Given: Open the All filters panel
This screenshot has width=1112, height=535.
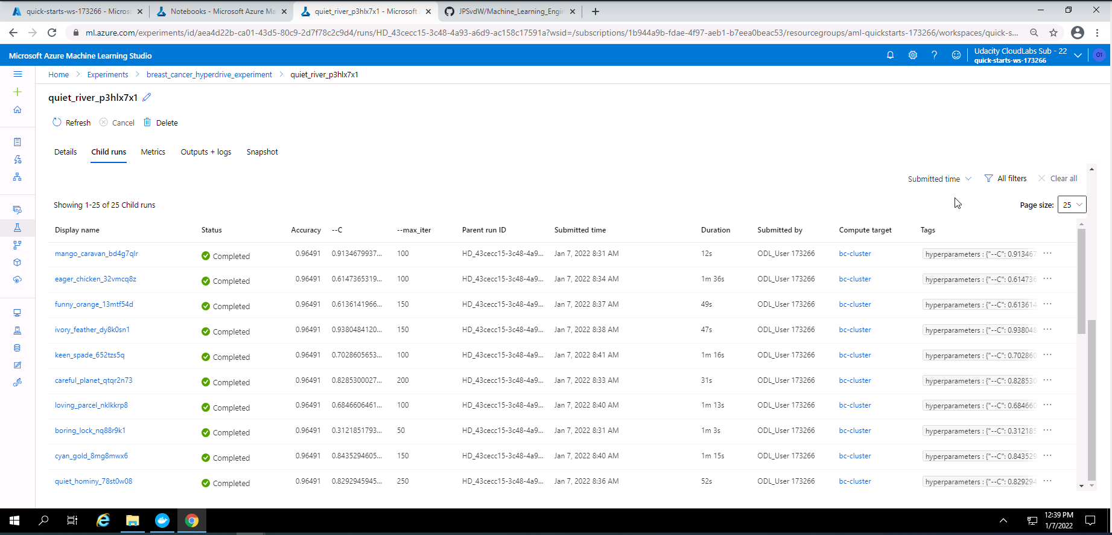Looking at the screenshot, I should (1005, 179).
